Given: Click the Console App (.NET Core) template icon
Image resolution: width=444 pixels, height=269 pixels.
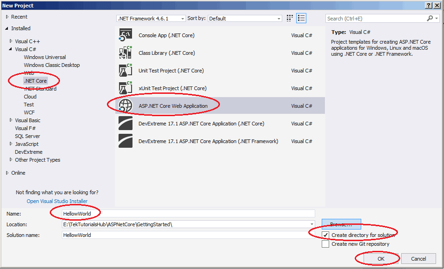Looking at the screenshot, I should (x=126, y=35).
